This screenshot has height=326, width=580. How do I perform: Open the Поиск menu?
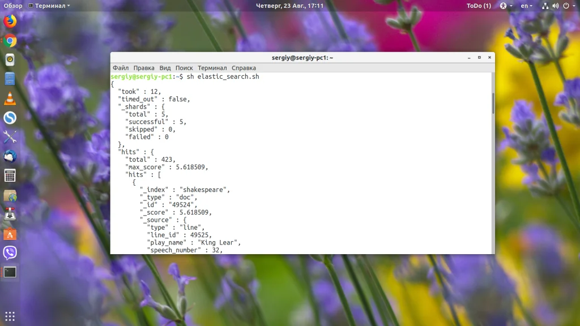[184, 68]
